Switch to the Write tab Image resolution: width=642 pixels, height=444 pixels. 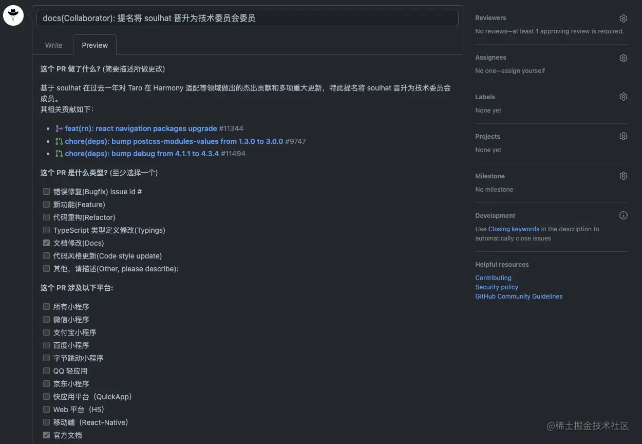tap(53, 45)
